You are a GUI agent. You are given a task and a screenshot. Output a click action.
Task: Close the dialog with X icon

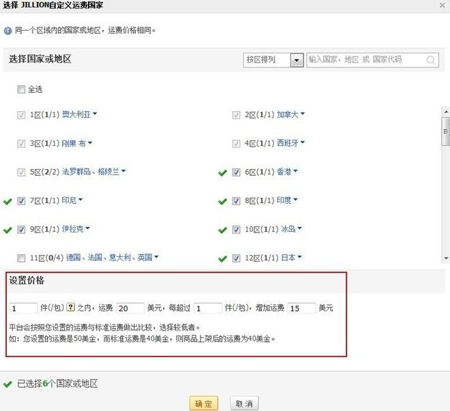tap(442, 5)
